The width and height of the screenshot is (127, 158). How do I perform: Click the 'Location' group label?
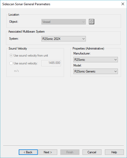(14, 15)
